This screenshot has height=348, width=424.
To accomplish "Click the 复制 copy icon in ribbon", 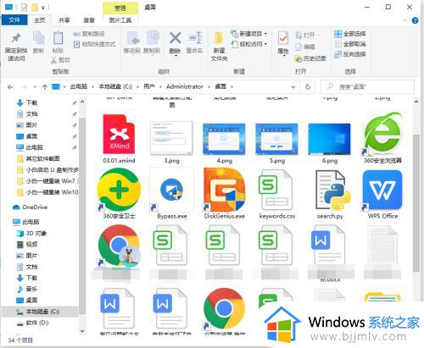I will click(39, 38).
